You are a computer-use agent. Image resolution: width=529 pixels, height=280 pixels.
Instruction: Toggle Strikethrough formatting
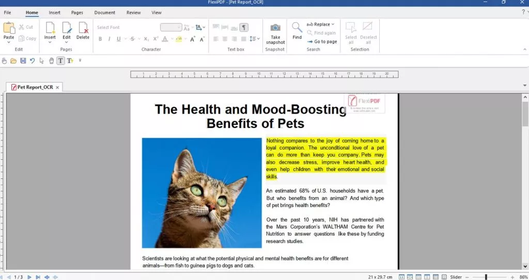coord(133,39)
